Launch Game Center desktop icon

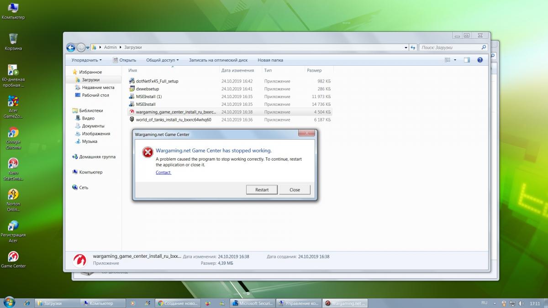point(13,259)
